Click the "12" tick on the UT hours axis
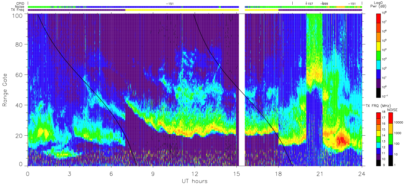The width and height of the screenshot is (407, 188). (x=195, y=173)
